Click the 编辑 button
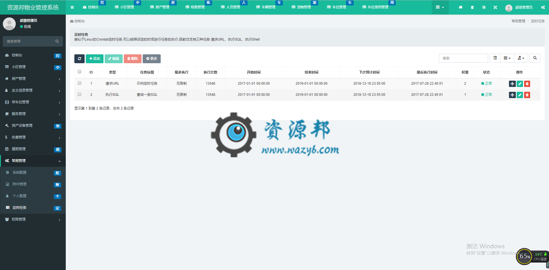 tap(114, 59)
